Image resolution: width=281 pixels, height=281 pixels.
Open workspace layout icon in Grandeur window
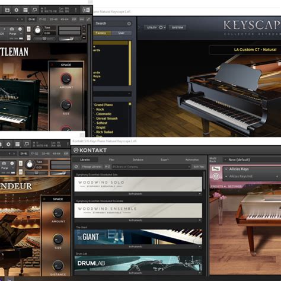[x=17, y=144]
